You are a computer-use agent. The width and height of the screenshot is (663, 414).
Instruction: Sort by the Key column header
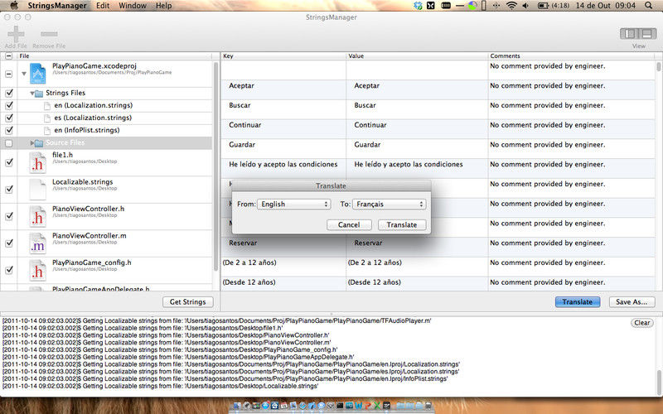(x=283, y=55)
